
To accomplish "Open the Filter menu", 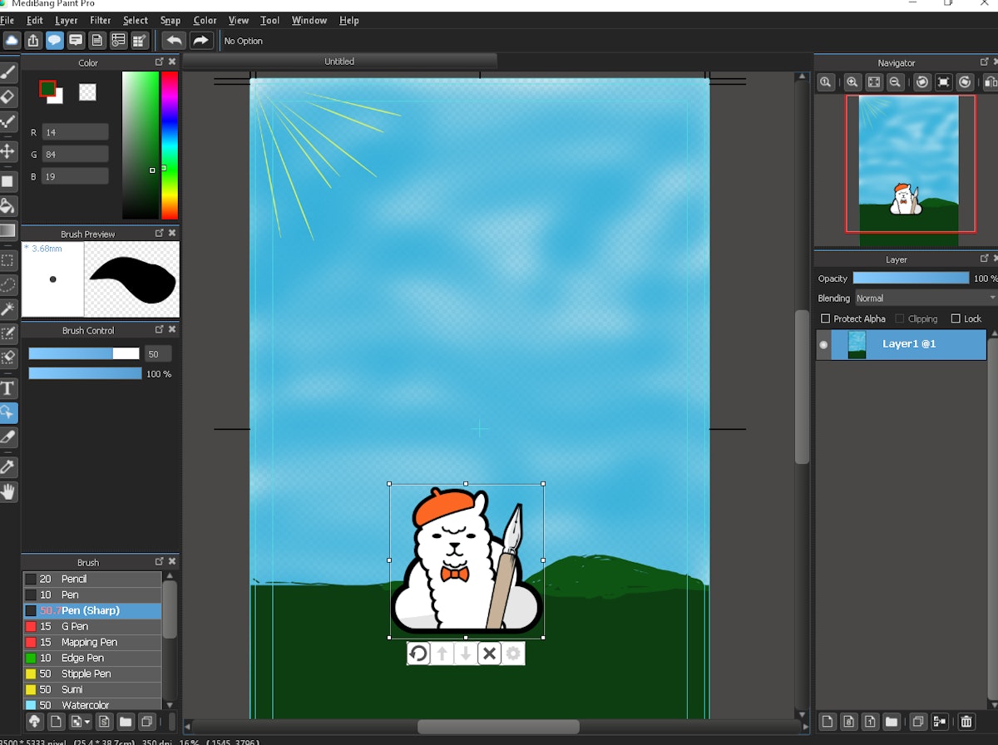I will (101, 20).
